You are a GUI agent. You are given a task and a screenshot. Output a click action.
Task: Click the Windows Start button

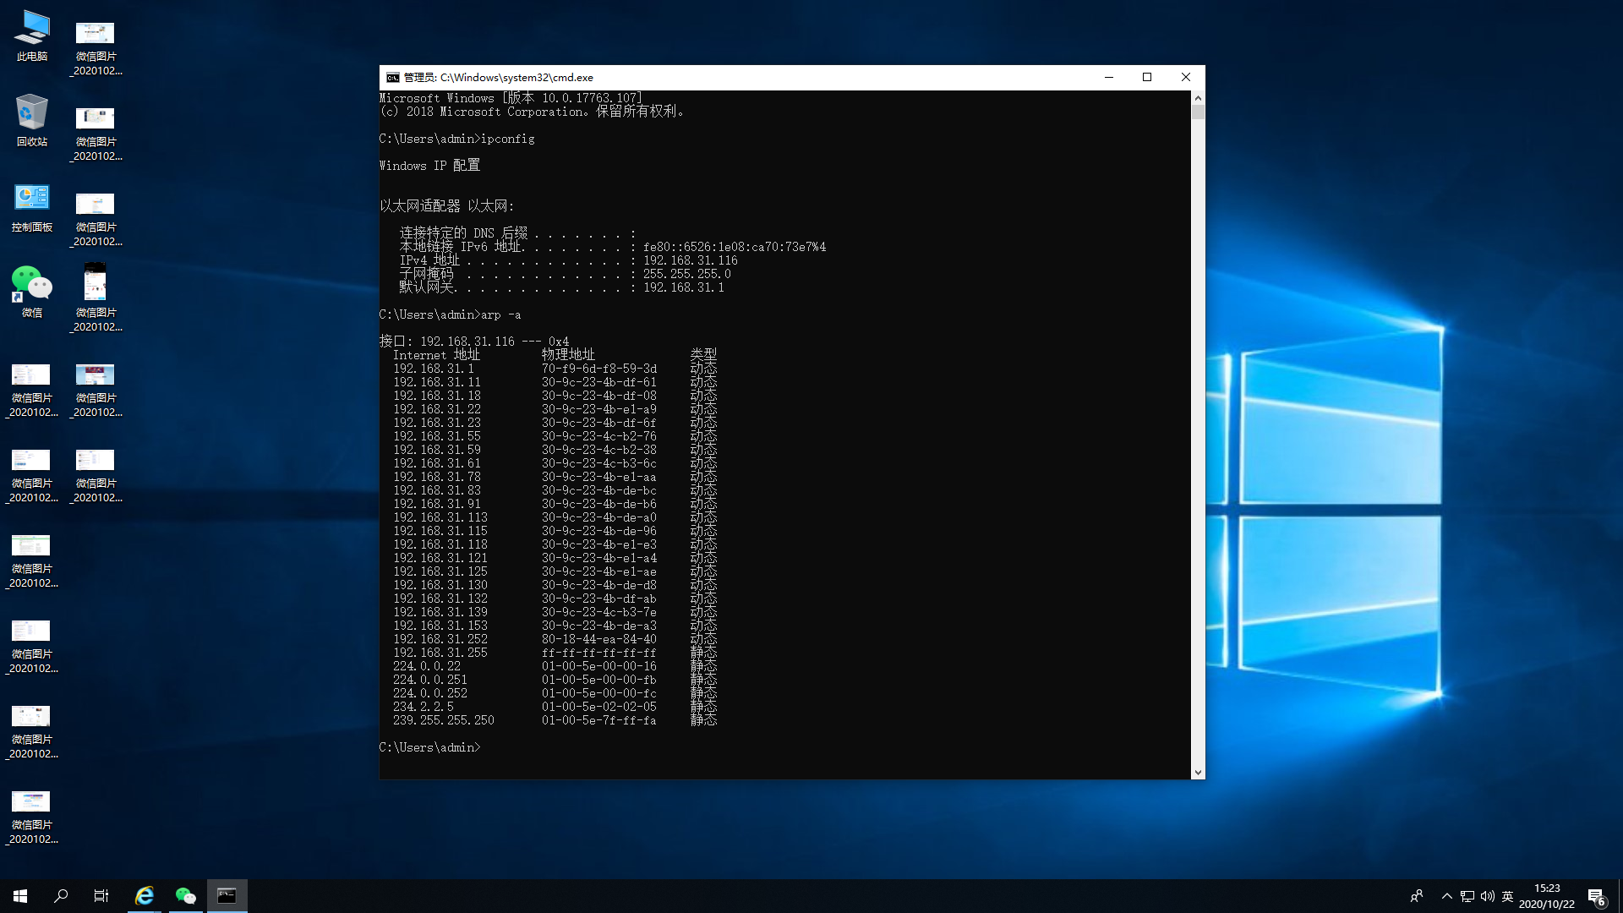[x=20, y=896]
